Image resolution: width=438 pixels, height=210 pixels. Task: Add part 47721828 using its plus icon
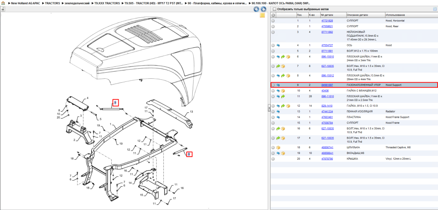[x=273, y=21]
